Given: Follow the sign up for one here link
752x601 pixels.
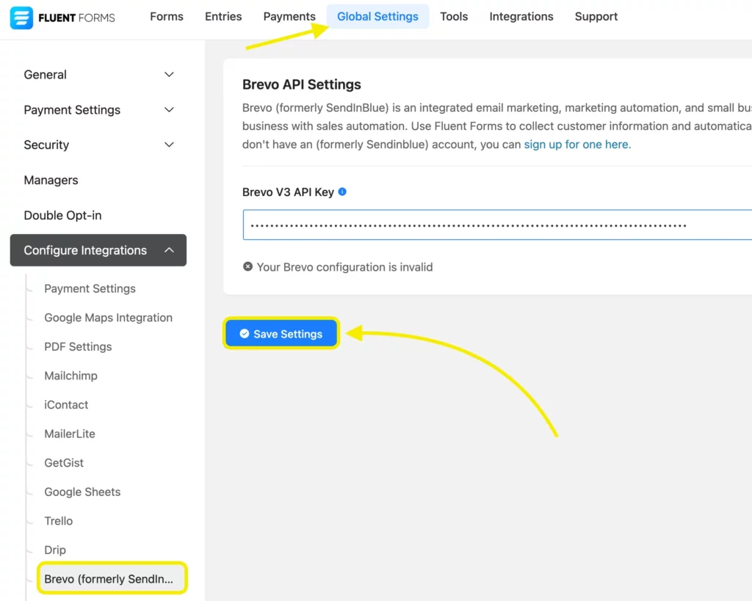Looking at the screenshot, I should [577, 145].
